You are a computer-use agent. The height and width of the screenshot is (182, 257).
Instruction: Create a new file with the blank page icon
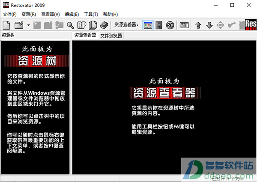point(6,25)
